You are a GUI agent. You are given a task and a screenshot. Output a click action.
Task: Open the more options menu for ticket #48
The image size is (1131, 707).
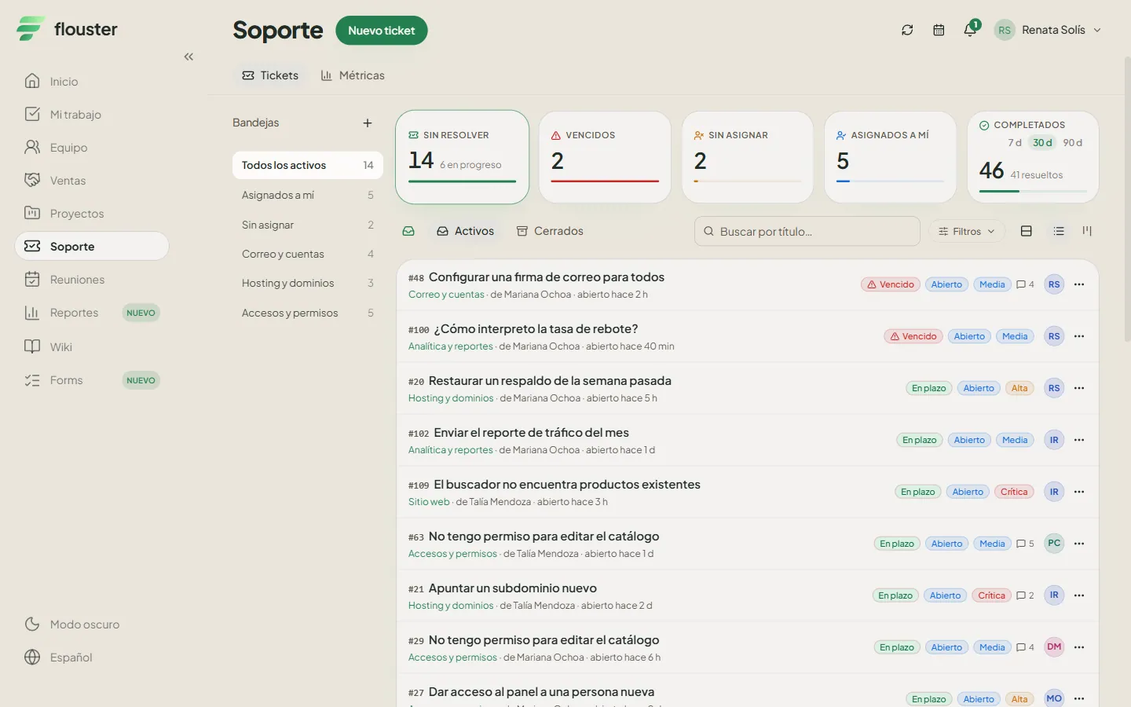click(x=1079, y=284)
